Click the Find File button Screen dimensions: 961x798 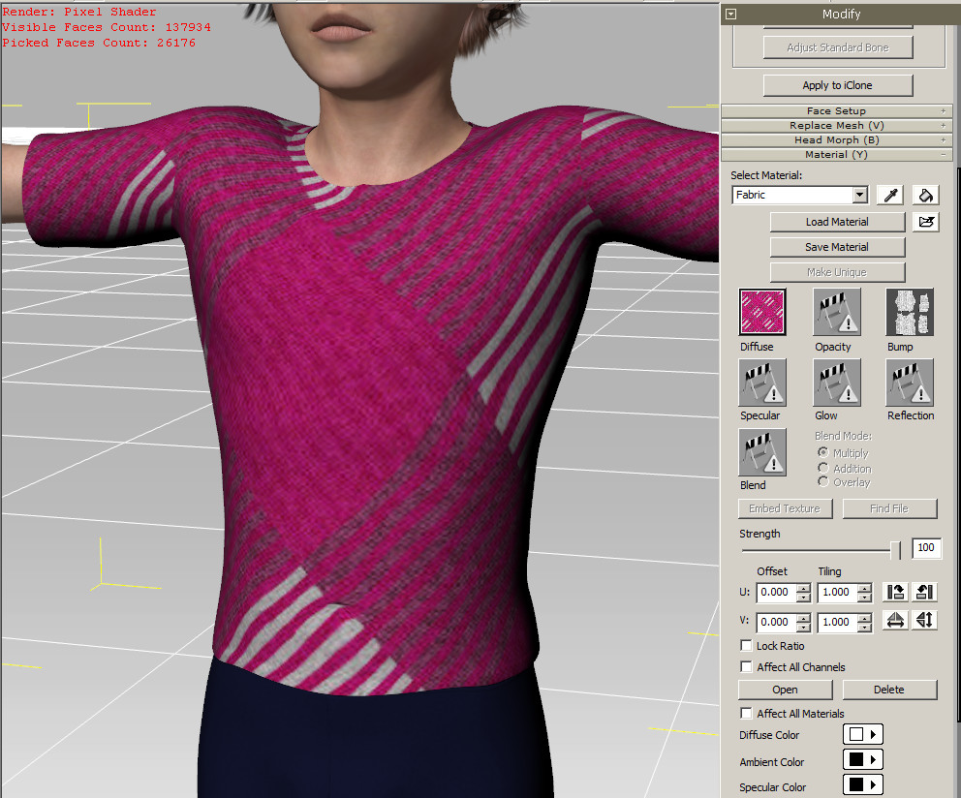click(889, 508)
